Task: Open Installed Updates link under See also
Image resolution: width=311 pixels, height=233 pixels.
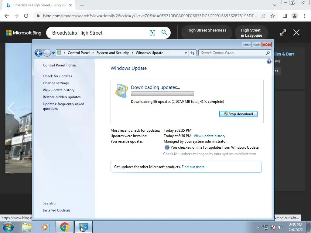Action: coord(56,210)
